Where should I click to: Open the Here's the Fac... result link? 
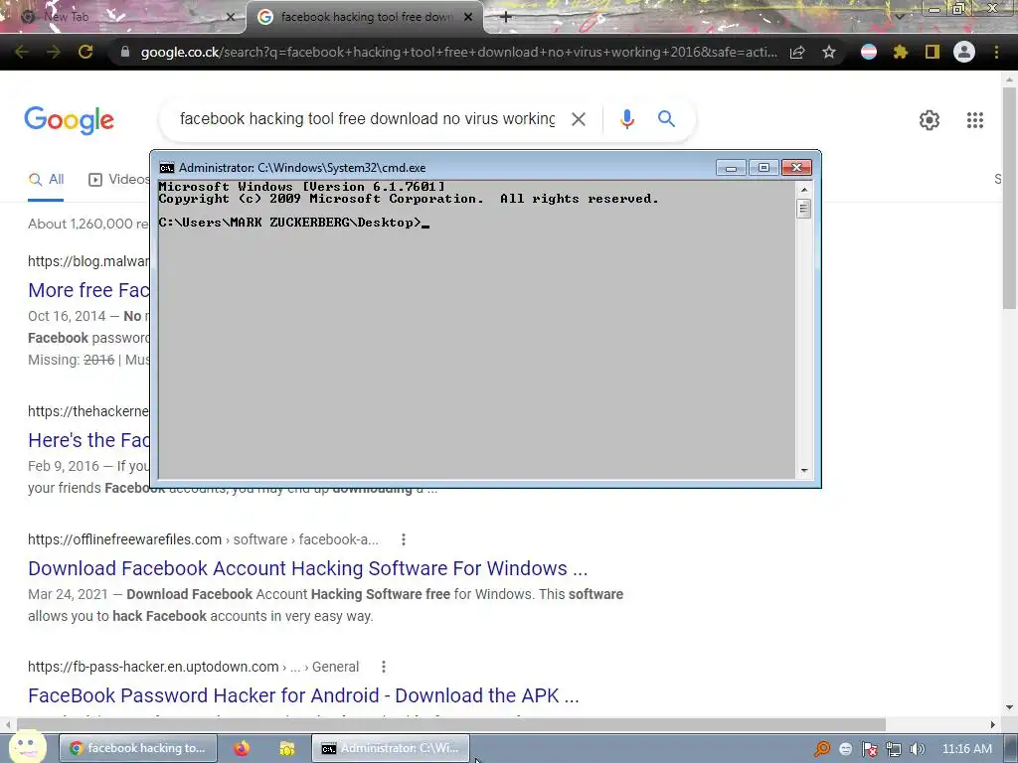click(x=88, y=440)
